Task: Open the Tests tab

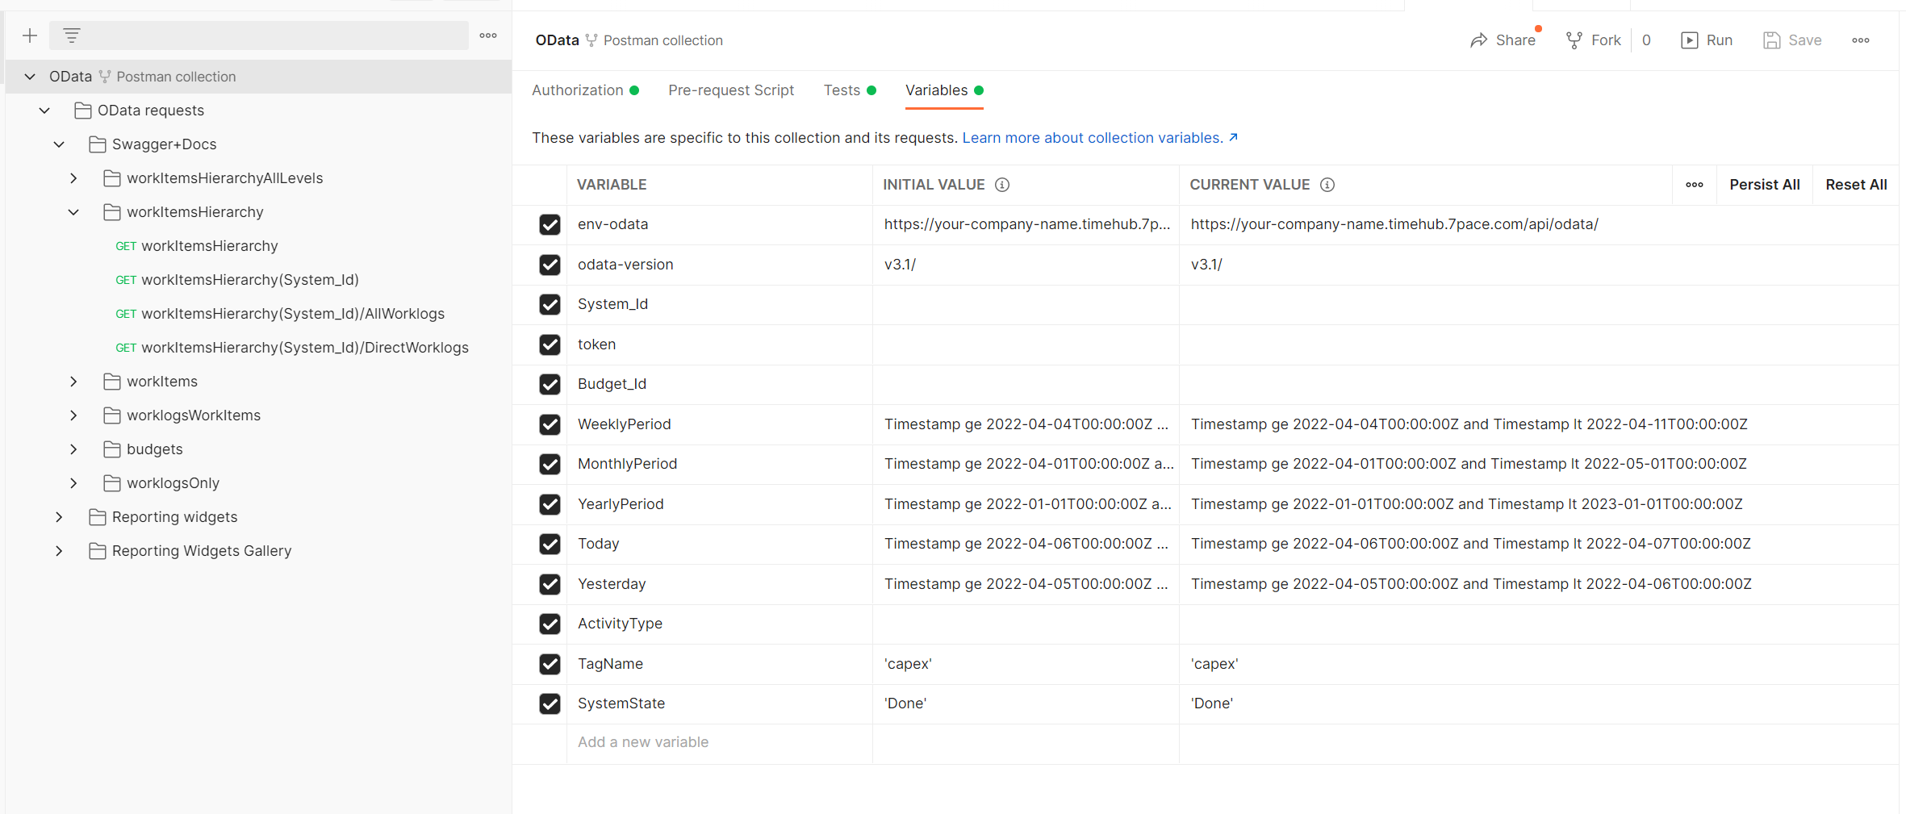Action: pos(850,90)
